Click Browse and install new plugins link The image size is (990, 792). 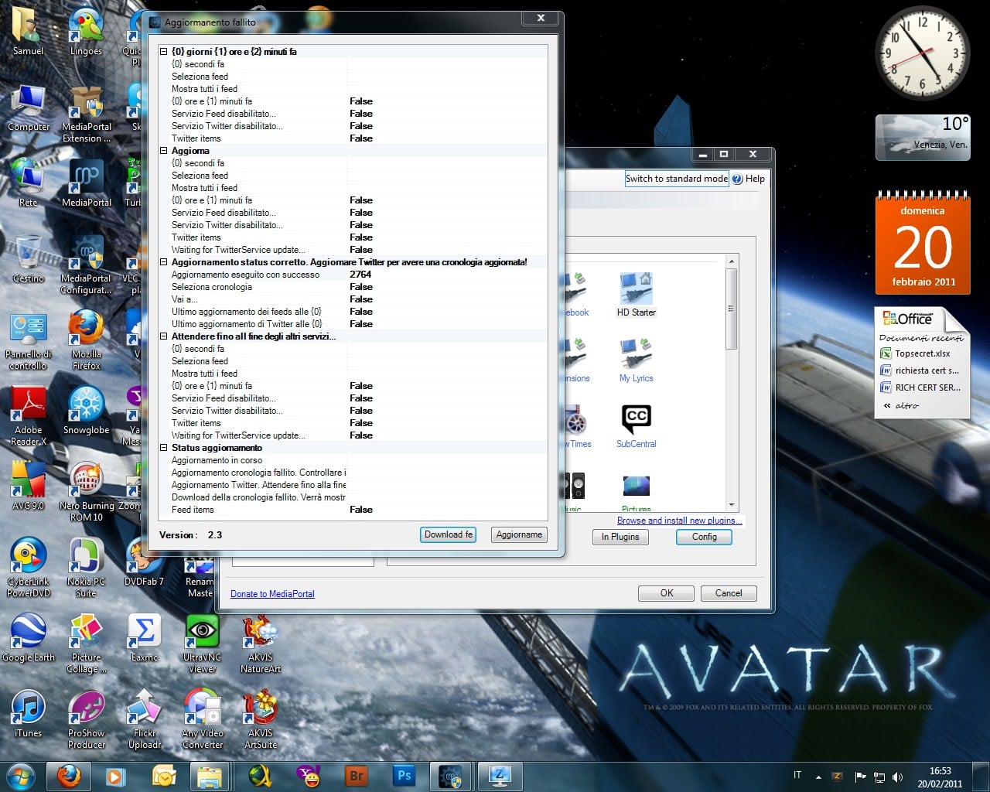click(x=679, y=521)
